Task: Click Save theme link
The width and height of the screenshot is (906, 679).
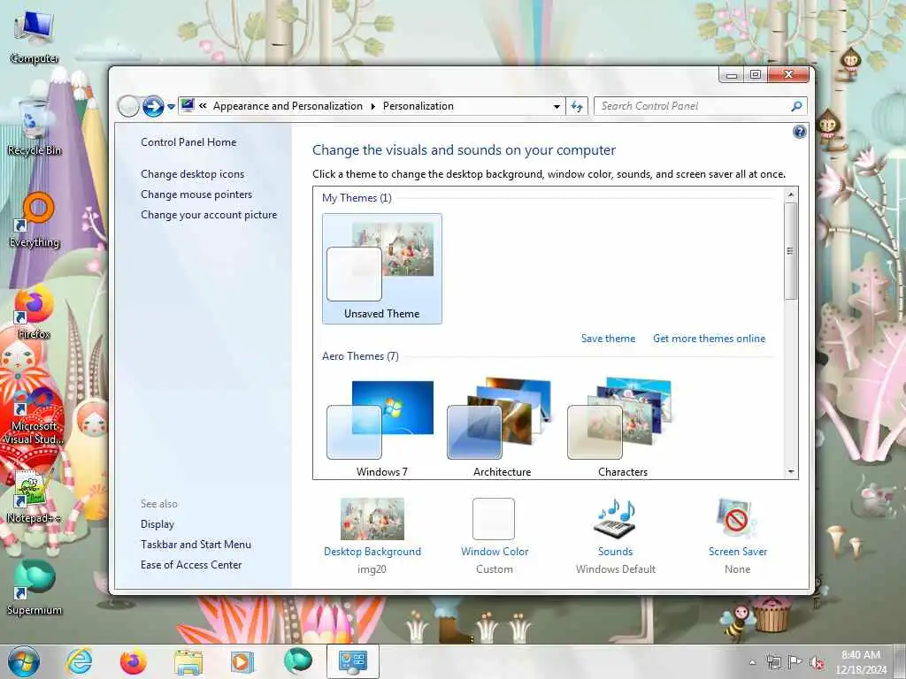Action: pos(608,339)
